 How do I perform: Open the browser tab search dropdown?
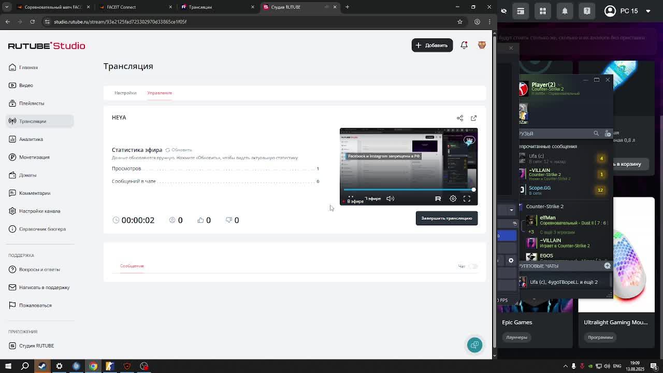pyautogui.click(x=7, y=7)
